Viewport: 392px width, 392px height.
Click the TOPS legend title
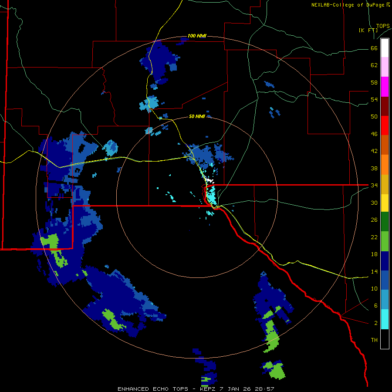[383, 26]
